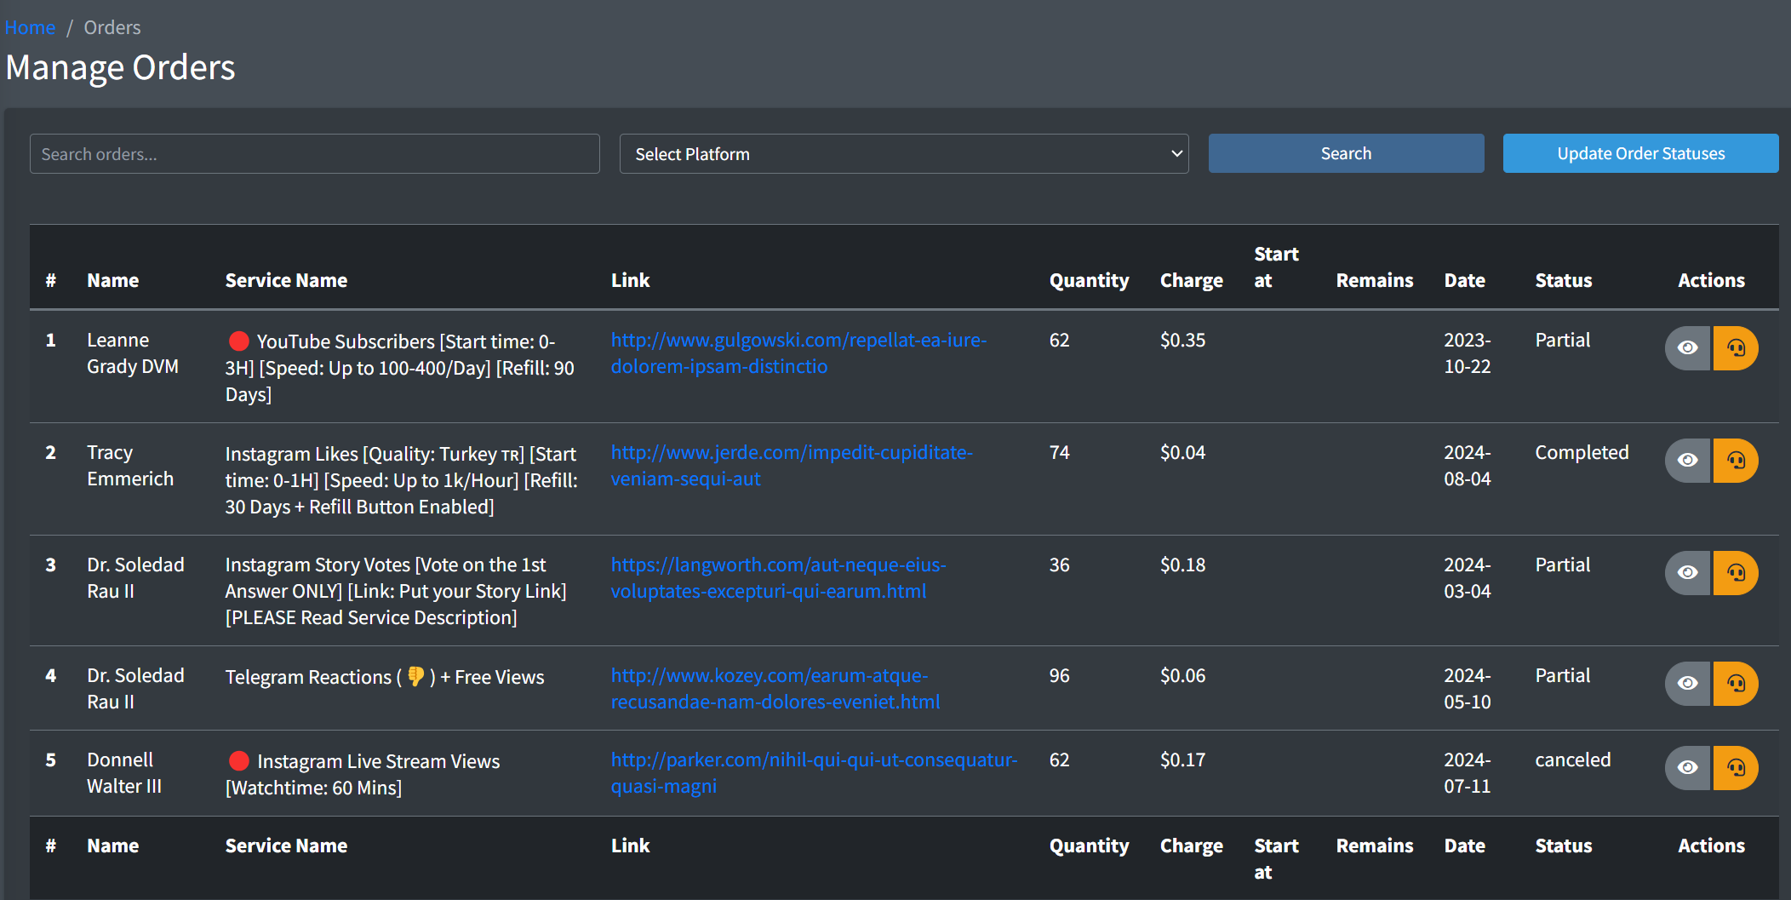The width and height of the screenshot is (1791, 900).
Task: Click the top Date column header
Action: [x=1464, y=280]
